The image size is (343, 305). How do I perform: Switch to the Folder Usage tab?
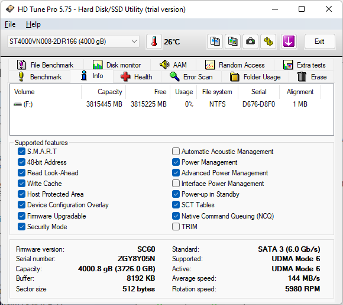255,76
